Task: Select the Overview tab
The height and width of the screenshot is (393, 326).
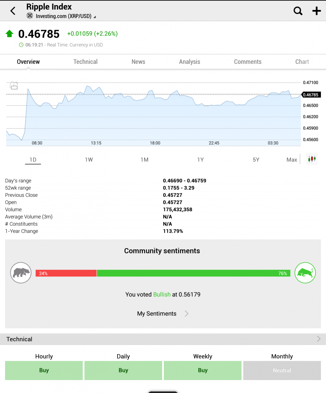Action: 28,62
